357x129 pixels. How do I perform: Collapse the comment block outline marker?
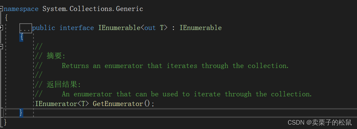click(x=1, y=47)
